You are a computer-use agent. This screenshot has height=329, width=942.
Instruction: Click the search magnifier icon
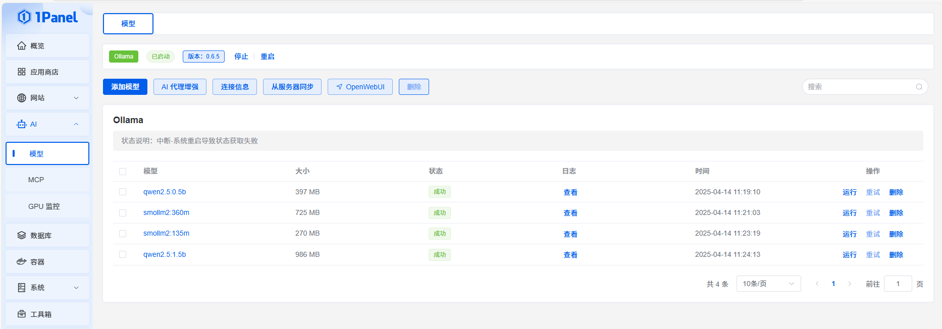point(919,87)
